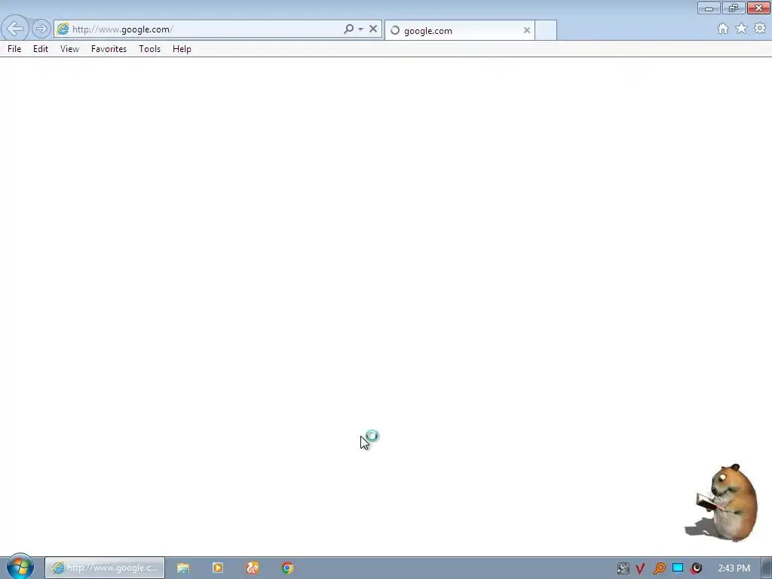Launch the UC Browser squirrel taskbar icon
Viewport: 772px width, 579px height.
click(253, 568)
